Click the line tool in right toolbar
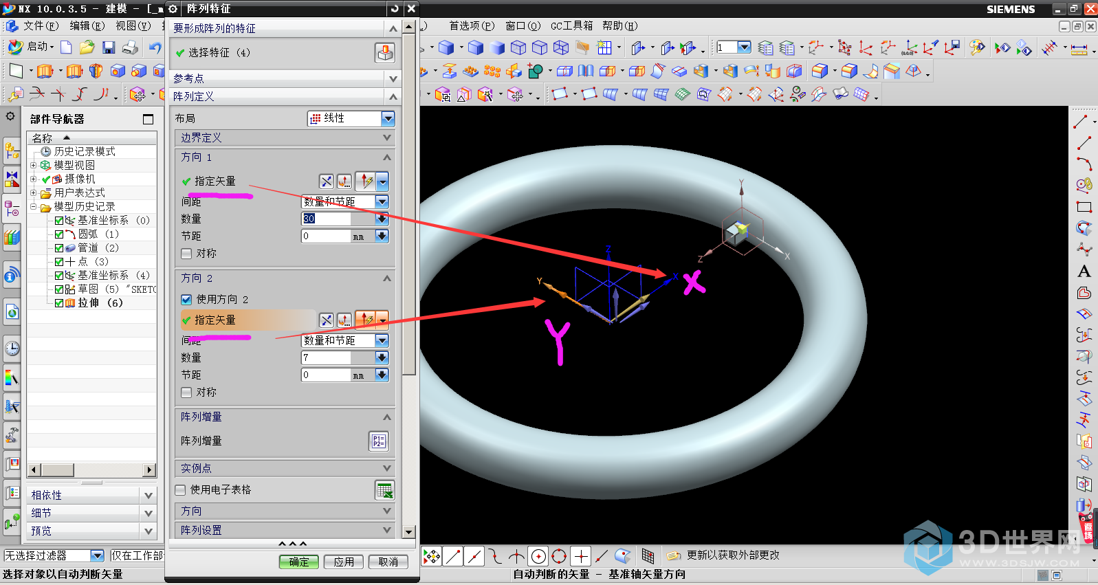 [x=1084, y=143]
